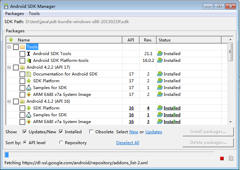This screenshot has width=240, height=170.
Task: Click the Android SDK Platform-tools icon
Action: click(29, 61)
